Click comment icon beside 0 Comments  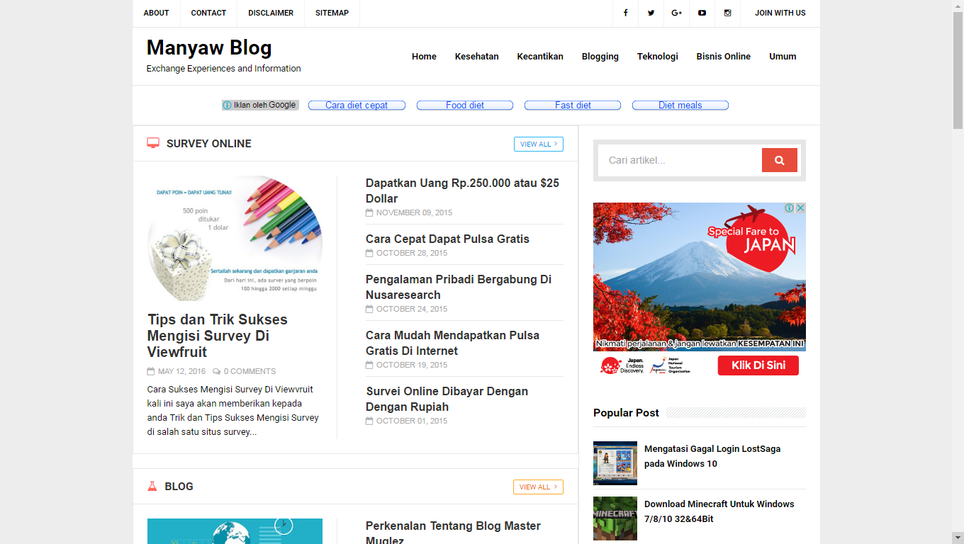[x=216, y=371]
